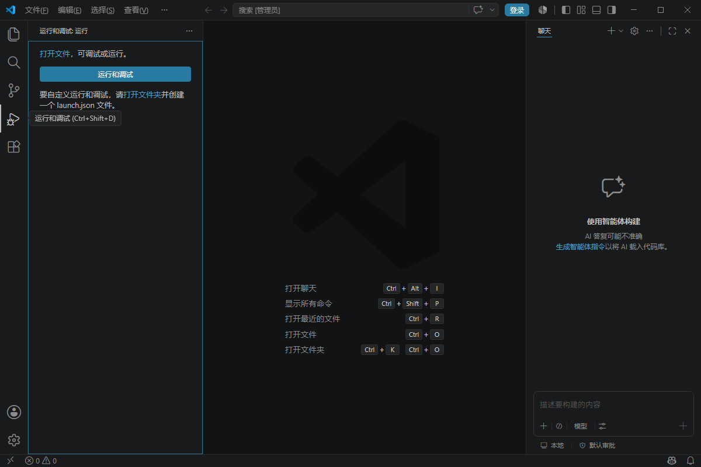This screenshot has height=467, width=701.
Task: Click the chat sparkle icon in command center
Action: [478, 10]
